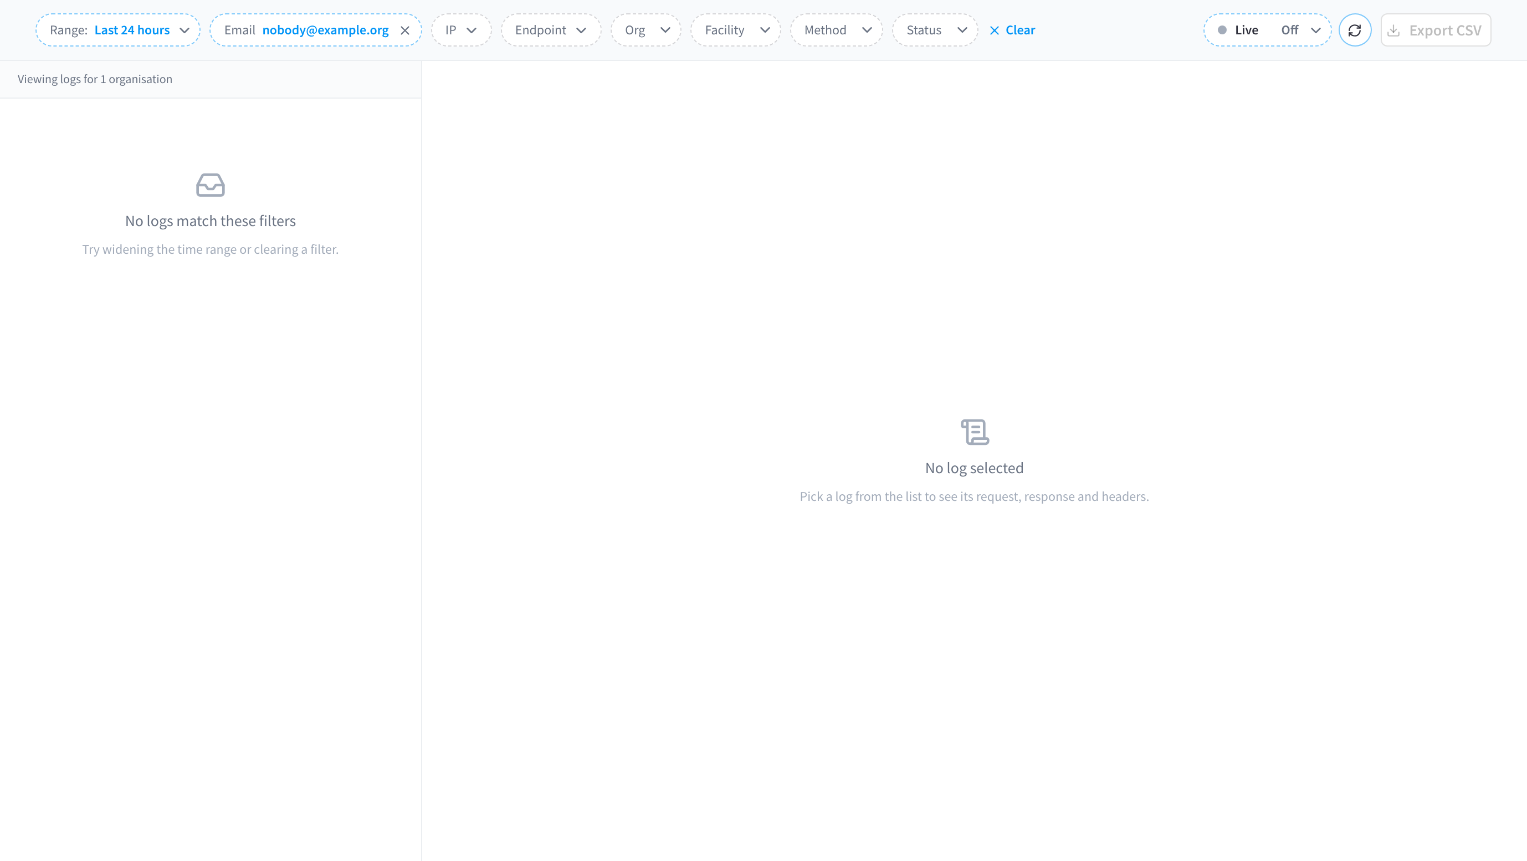Expand the Method filter dropdown
The height and width of the screenshot is (861, 1527).
coord(836,30)
